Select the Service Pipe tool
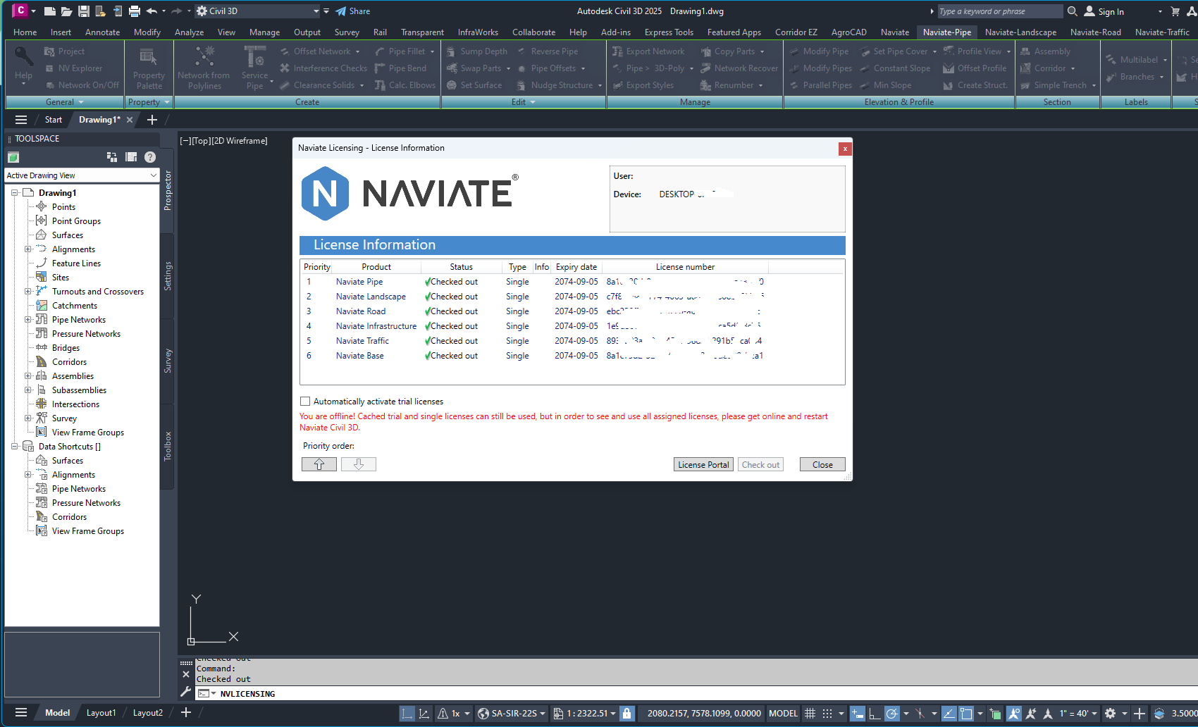Image resolution: width=1198 pixels, height=727 pixels. 254,70
